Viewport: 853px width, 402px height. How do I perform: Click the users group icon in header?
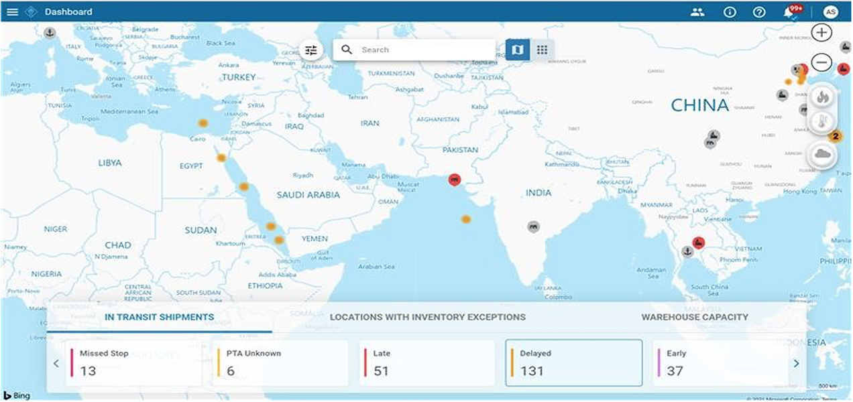697,12
